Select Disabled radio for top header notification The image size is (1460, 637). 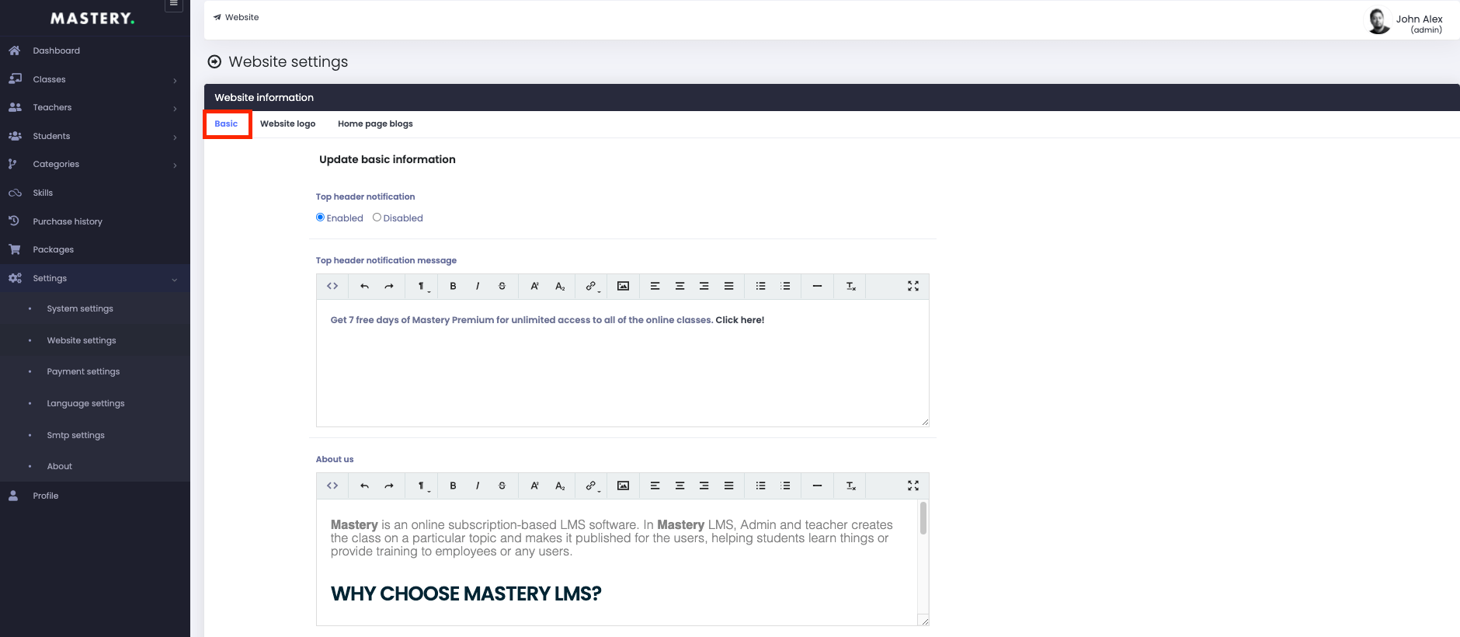tap(377, 218)
